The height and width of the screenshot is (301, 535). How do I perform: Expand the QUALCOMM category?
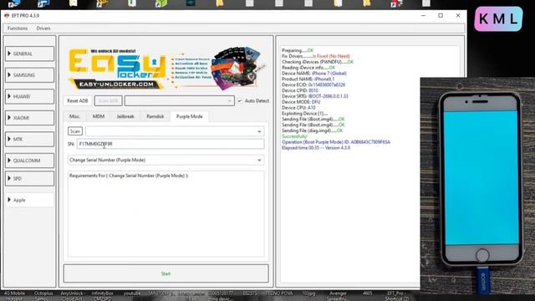[x=30, y=161]
